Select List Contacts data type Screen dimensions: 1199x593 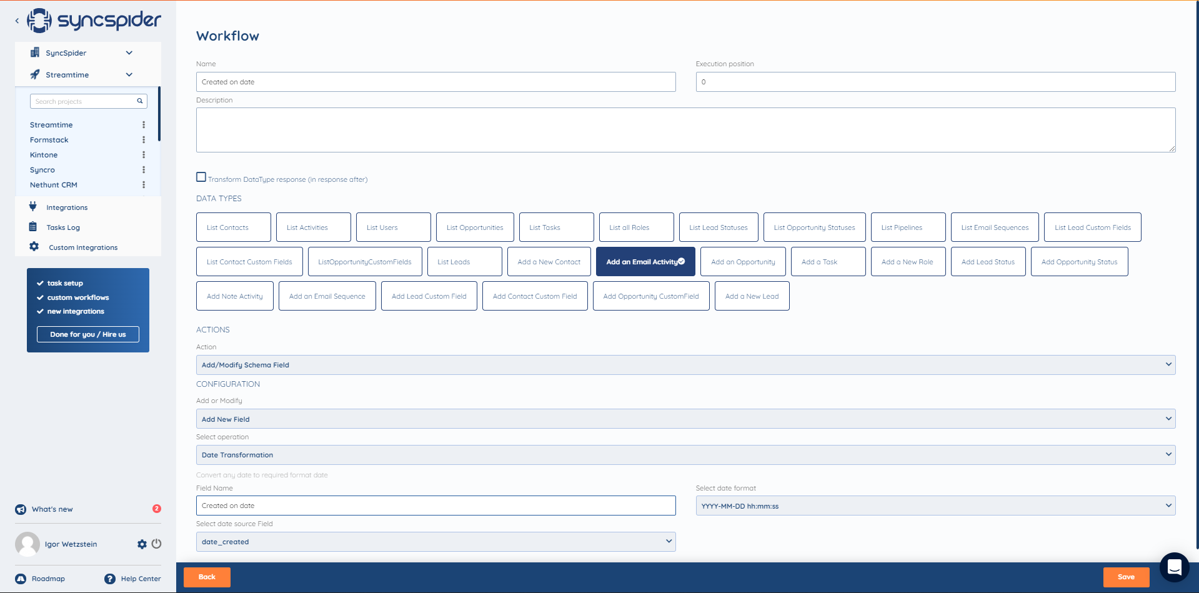pyautogui.click(x=234, y=227)
